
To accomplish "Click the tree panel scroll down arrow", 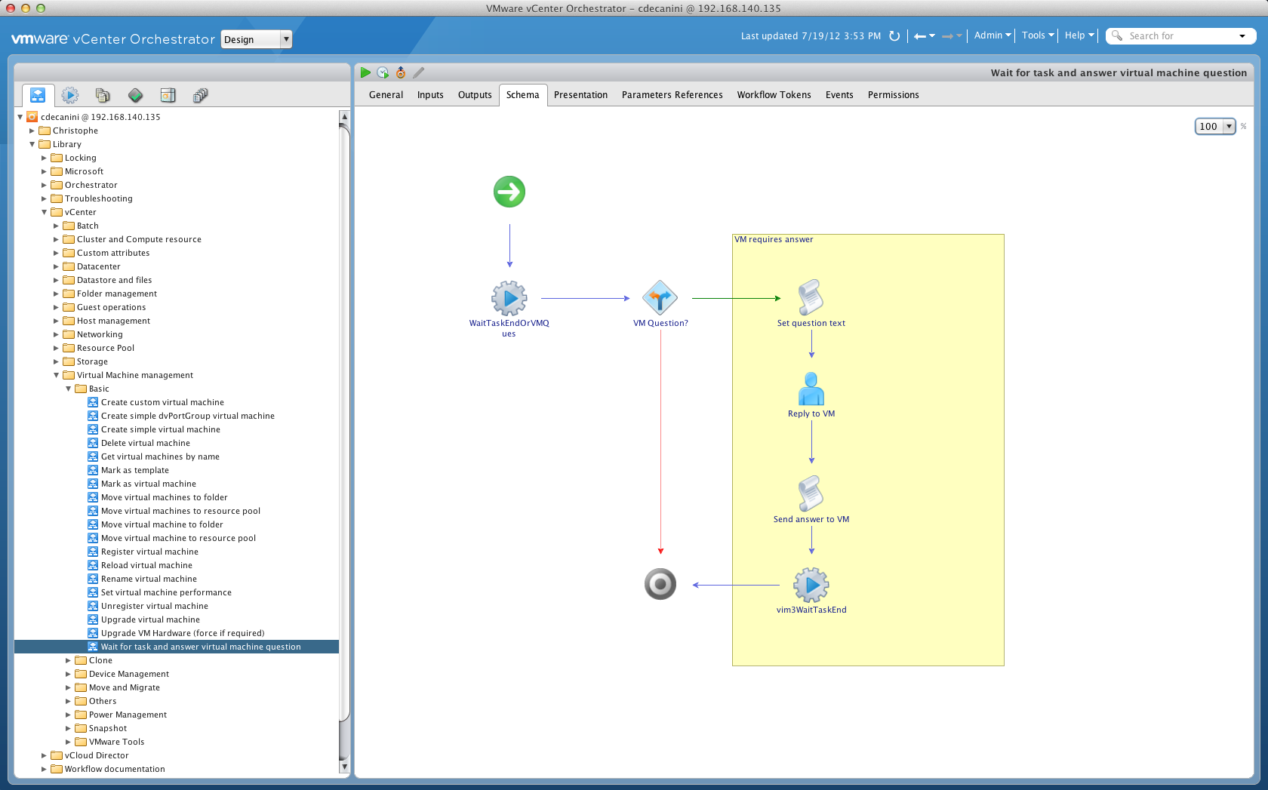I will tap(344, 767).
